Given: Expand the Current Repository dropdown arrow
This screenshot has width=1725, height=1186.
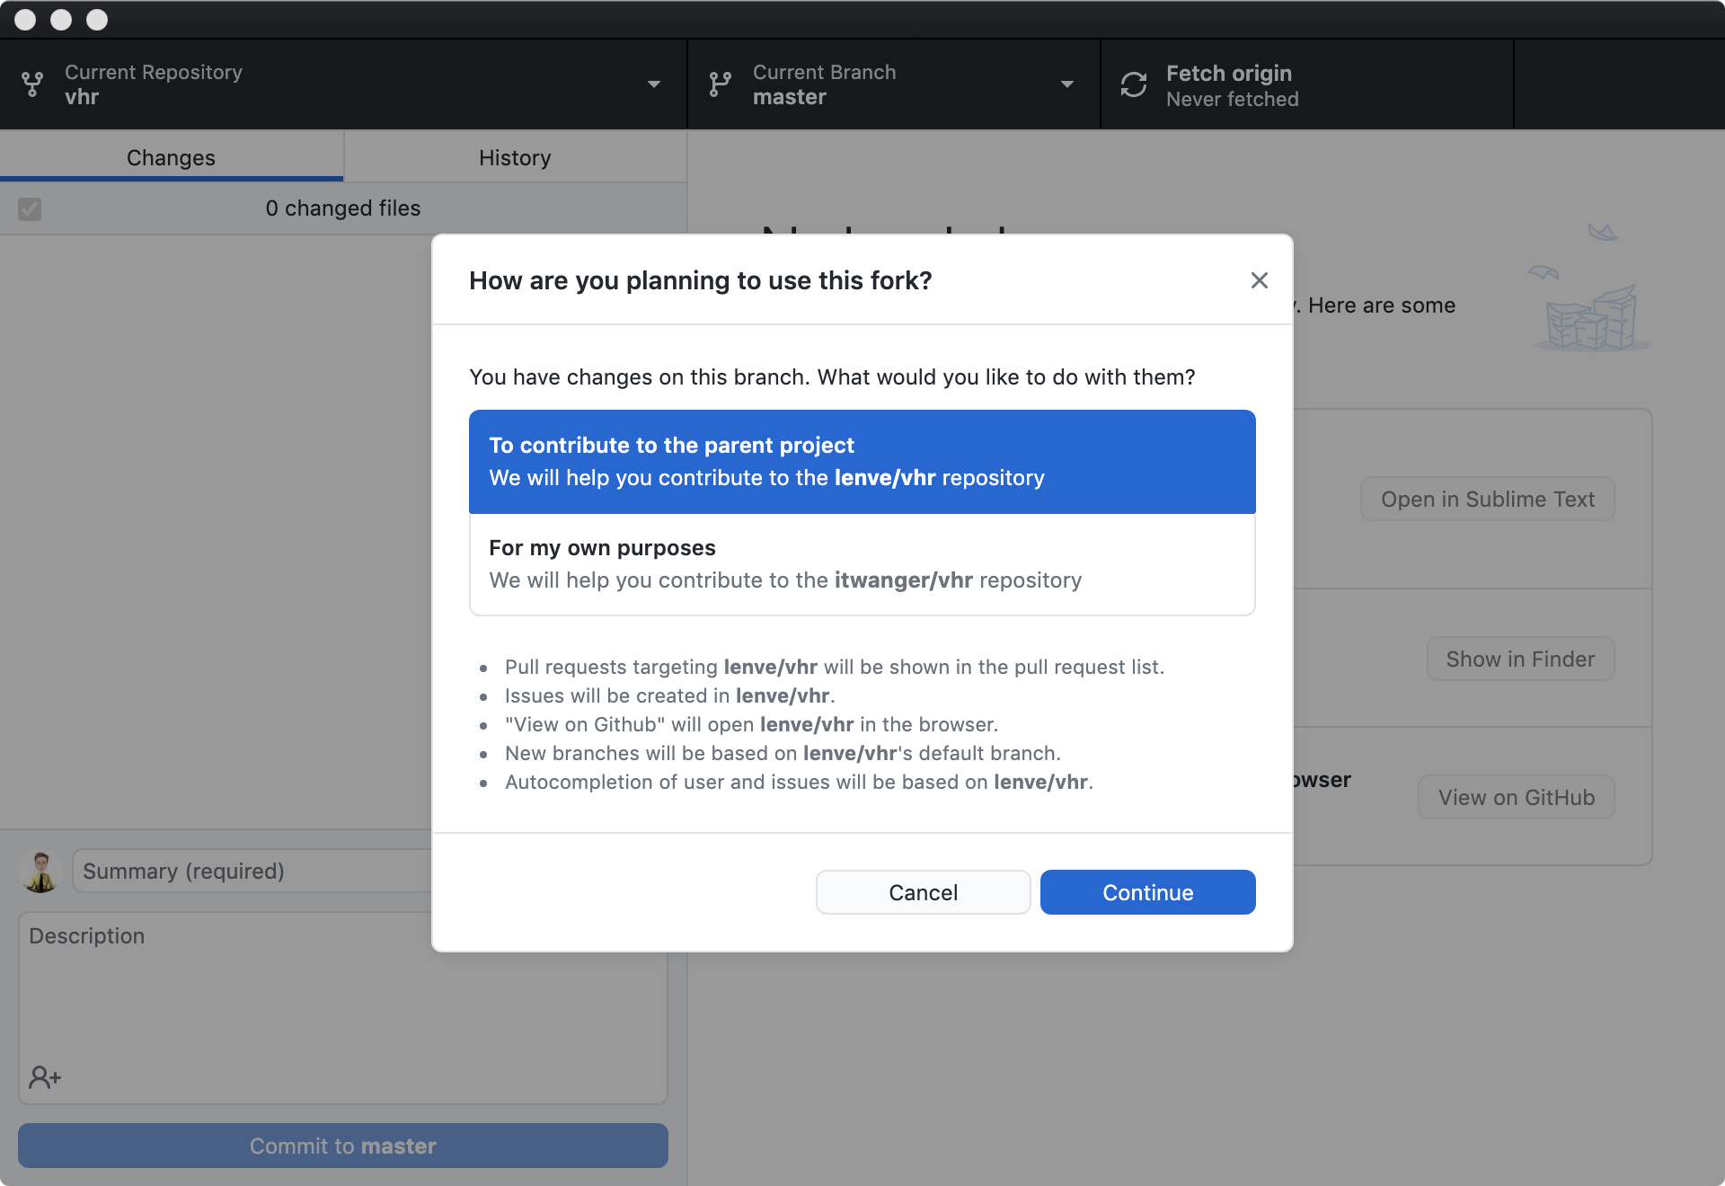Looking at the screenshot, I should (x=654, y=84).
